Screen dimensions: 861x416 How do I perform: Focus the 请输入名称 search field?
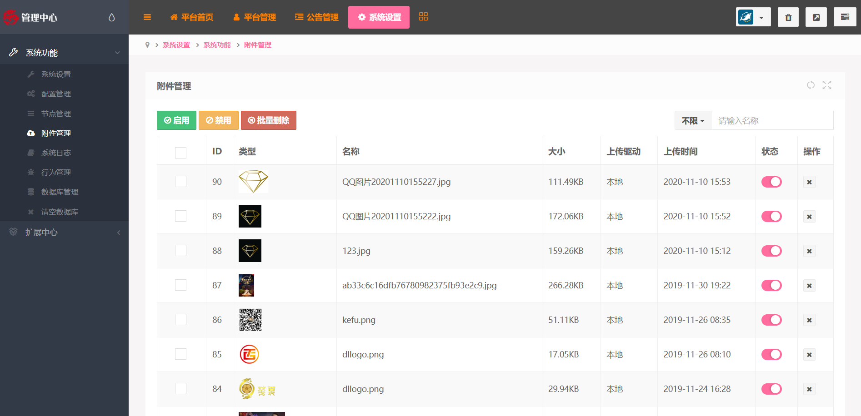tap(772, 120)
